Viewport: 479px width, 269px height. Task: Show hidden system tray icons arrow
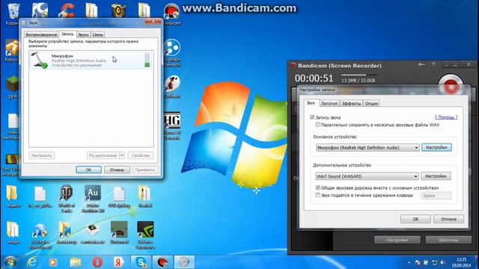[x=409, y=262]
